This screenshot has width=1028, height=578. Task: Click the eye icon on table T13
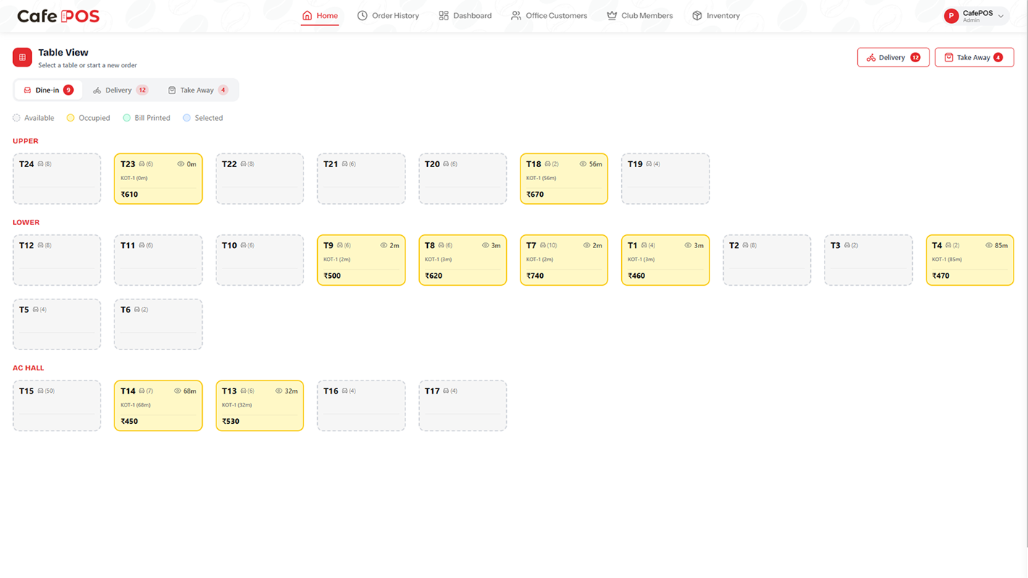click(x=279, y=391)
